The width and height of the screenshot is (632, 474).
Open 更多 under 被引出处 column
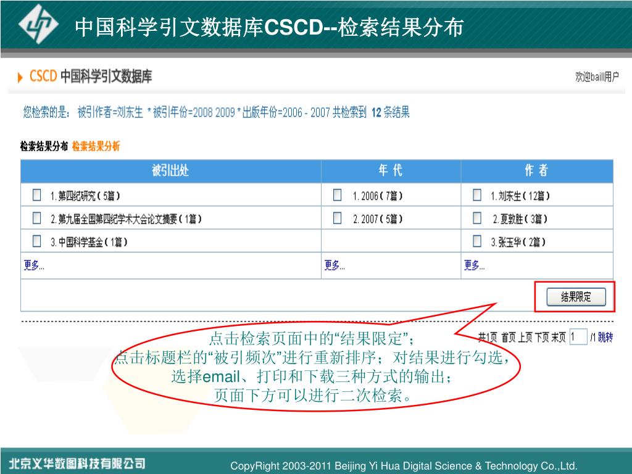click(34, 265)
